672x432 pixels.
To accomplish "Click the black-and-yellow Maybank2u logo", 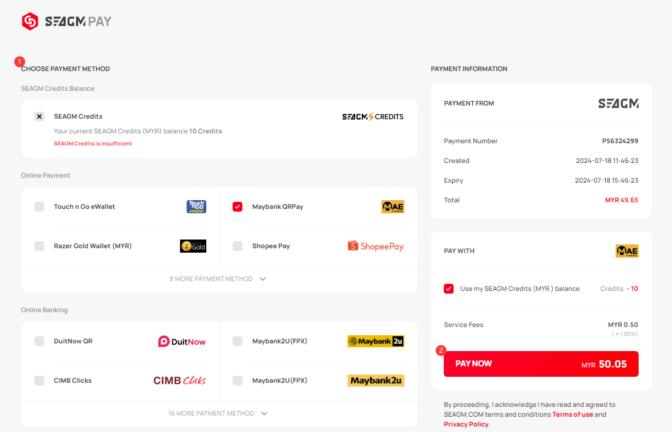I will pos(376,341).
